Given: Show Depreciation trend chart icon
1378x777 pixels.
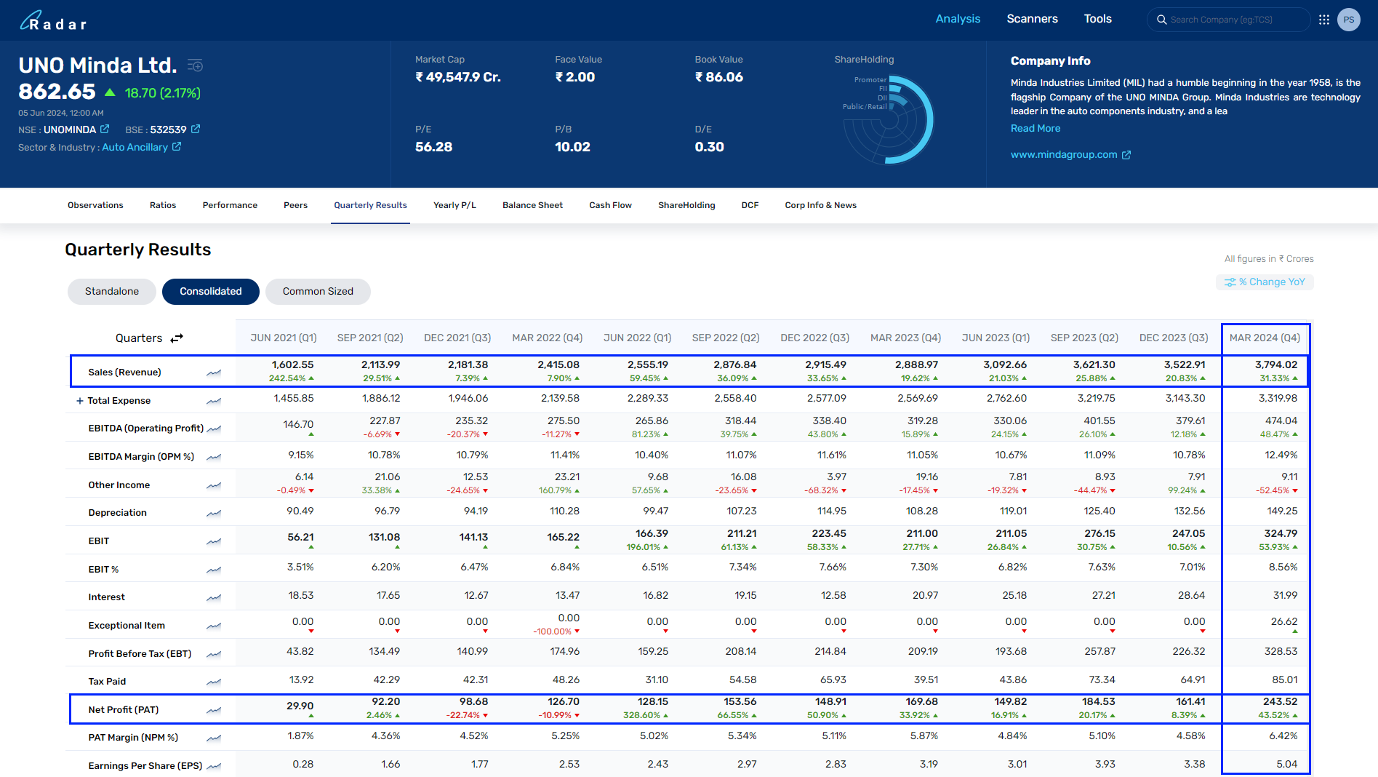Looking at the screenshot, I should click(x=214, y=513).
